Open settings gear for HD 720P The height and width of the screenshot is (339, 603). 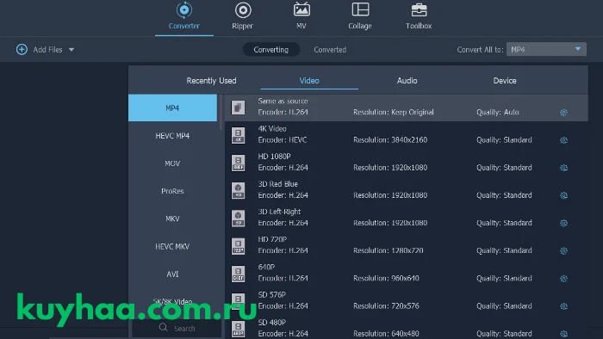coord(563,250)
